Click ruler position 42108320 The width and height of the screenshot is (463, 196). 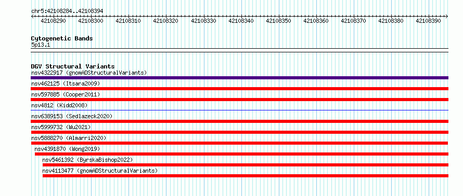coord(165,21)
